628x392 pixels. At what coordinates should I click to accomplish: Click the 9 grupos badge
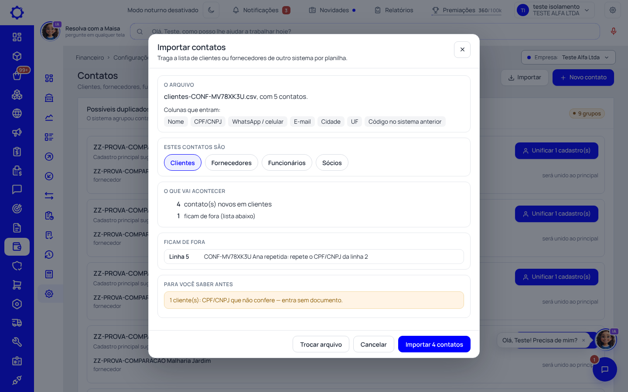(587, 114)
